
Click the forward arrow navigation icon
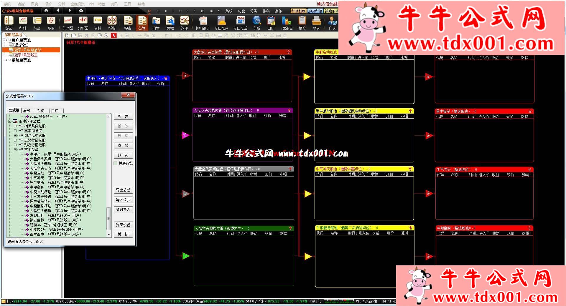70,11
